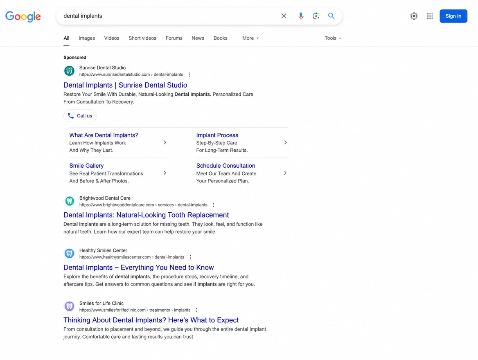Select the All tab
This screenshot has width=478, height=360.
66,38
